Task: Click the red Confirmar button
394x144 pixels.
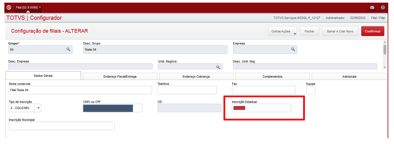Action: (x=373, y=31)
